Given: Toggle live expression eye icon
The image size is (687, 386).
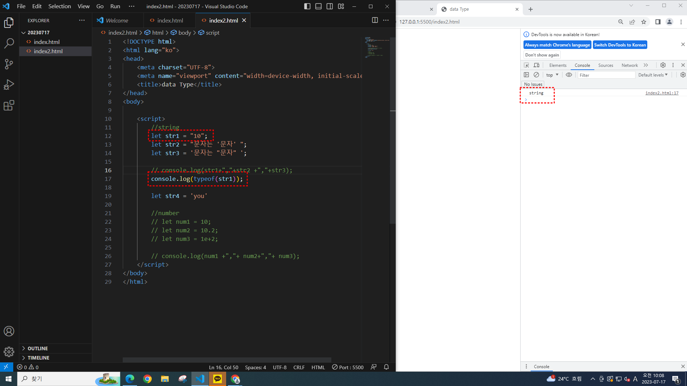Looking at the screenshot, I should pos(569,75).
